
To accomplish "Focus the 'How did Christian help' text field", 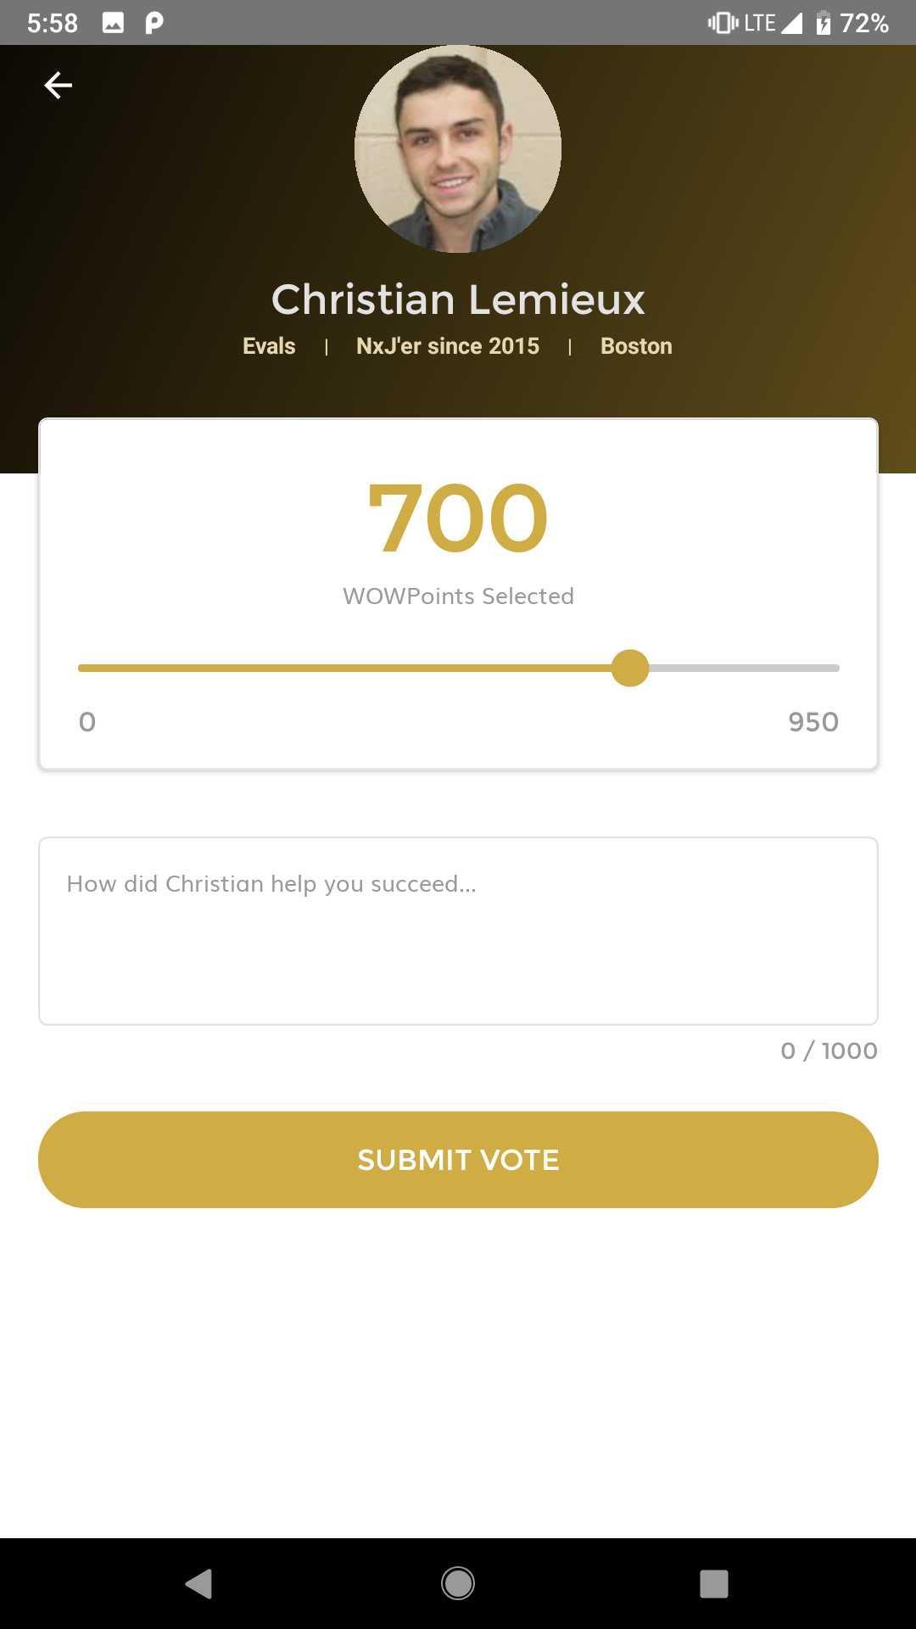I will tap(458, 931).
